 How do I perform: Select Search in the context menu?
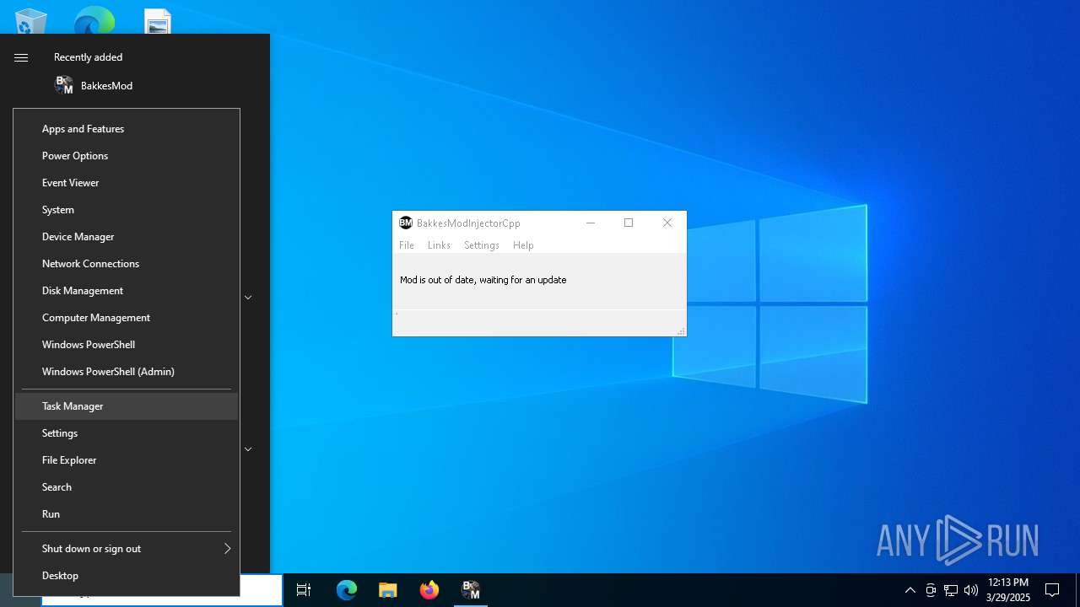127,487
